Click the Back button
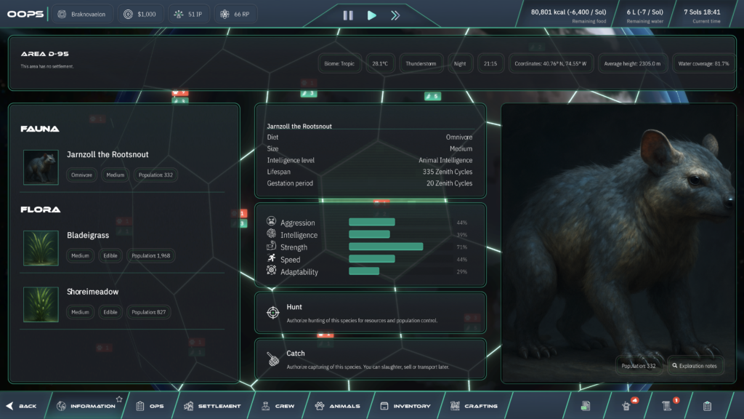Viewport: 744px width, 419px height. click(22, 406)
